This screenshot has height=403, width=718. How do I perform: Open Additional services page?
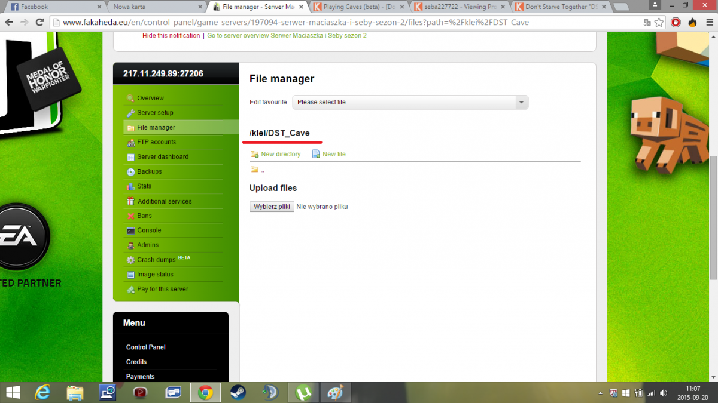(x=165, y=201)
